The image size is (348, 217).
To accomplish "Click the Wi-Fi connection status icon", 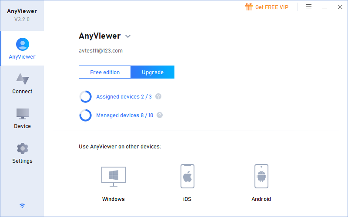I will (x=22, y=205).
